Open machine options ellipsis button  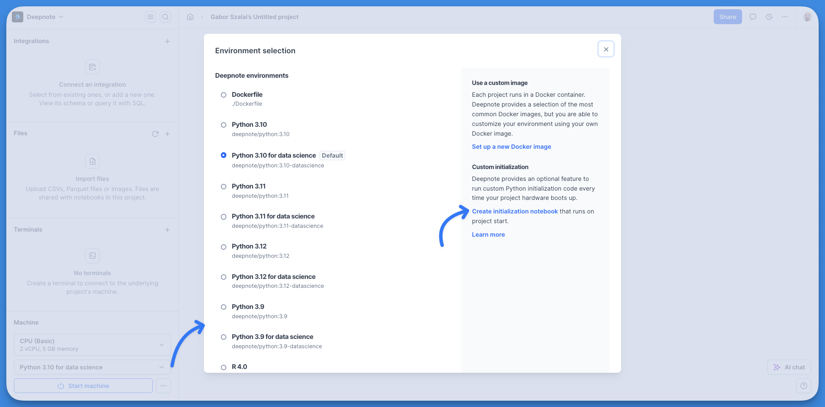click(163, 386)
